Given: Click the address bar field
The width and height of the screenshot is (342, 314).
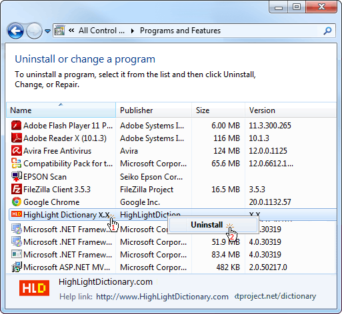Looking at the screenshot, I should (x=194, y=31).
